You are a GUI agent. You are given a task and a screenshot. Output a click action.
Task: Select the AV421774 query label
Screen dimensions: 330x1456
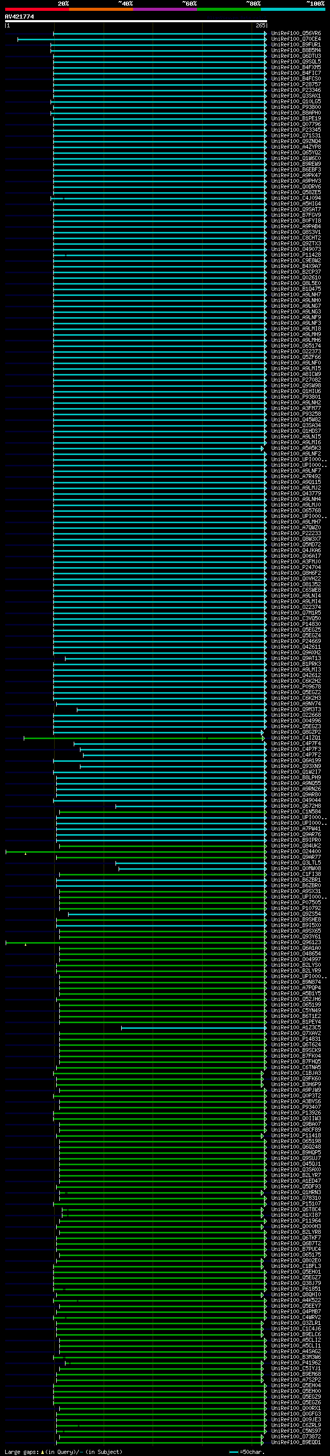pos(19,17)
